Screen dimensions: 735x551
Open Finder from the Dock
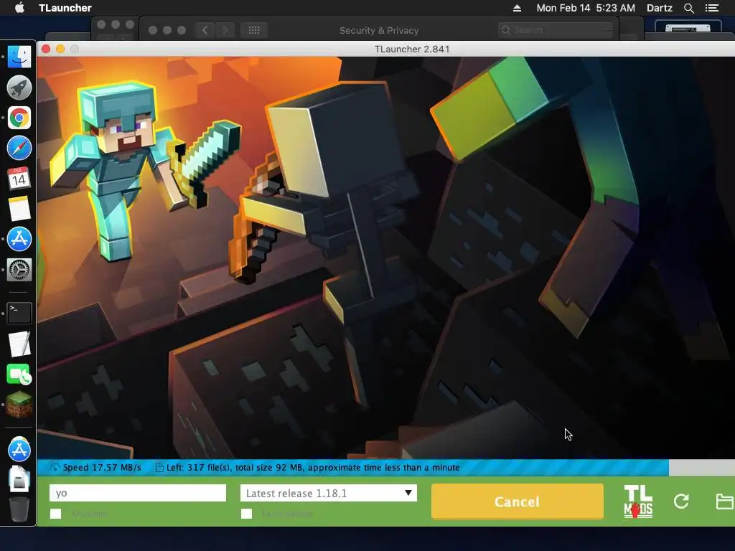click(19, 57)
